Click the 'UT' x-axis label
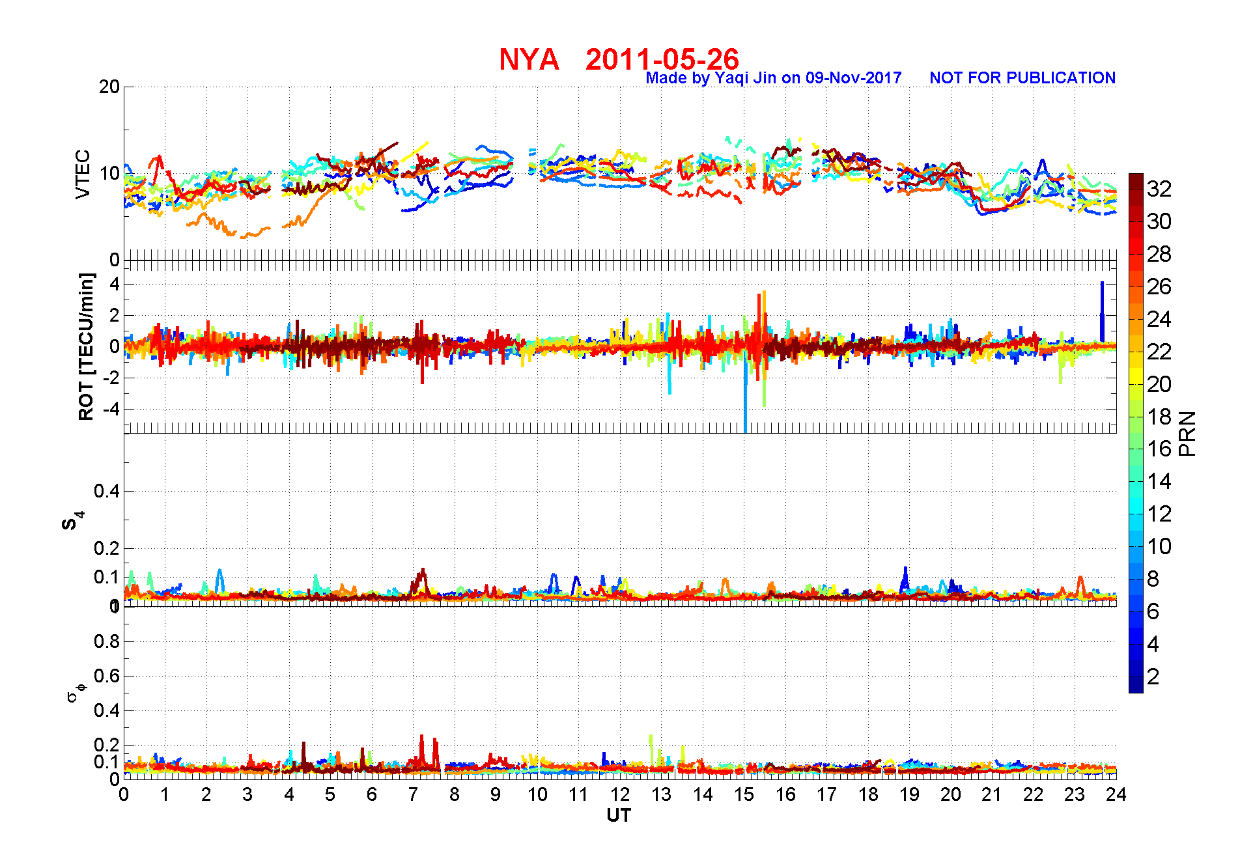 pyautogui.click(x=619, y=815)
